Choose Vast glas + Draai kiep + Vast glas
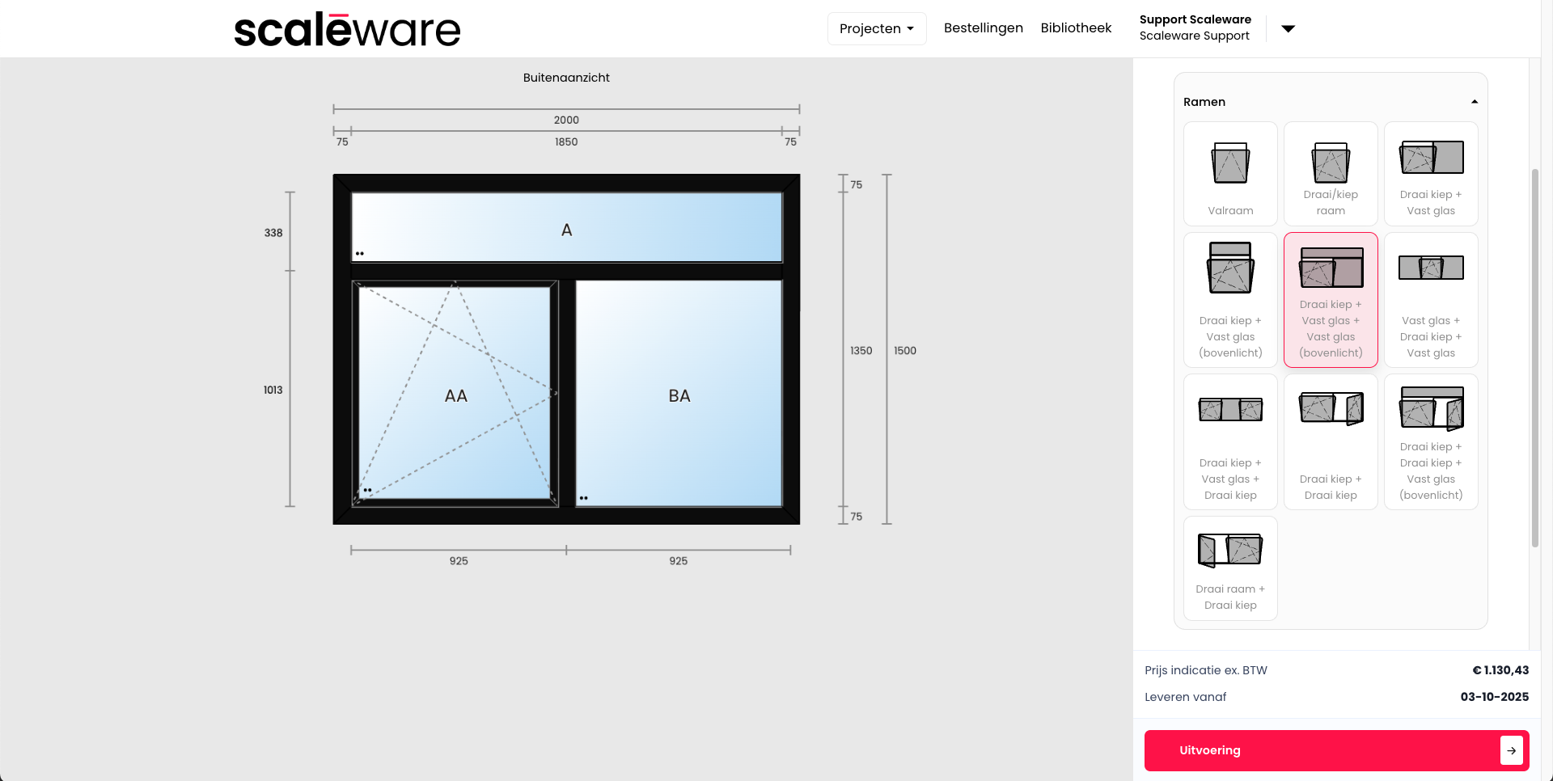This screenshot has height=781, width=1553. [x=1431, y=300]
